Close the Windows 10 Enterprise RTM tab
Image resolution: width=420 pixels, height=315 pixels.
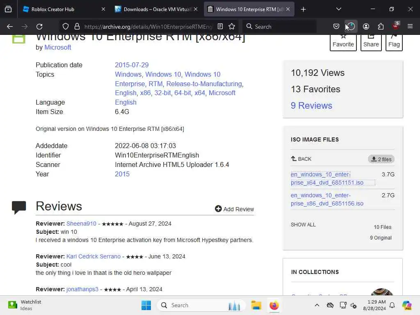[x=288, y=9]
